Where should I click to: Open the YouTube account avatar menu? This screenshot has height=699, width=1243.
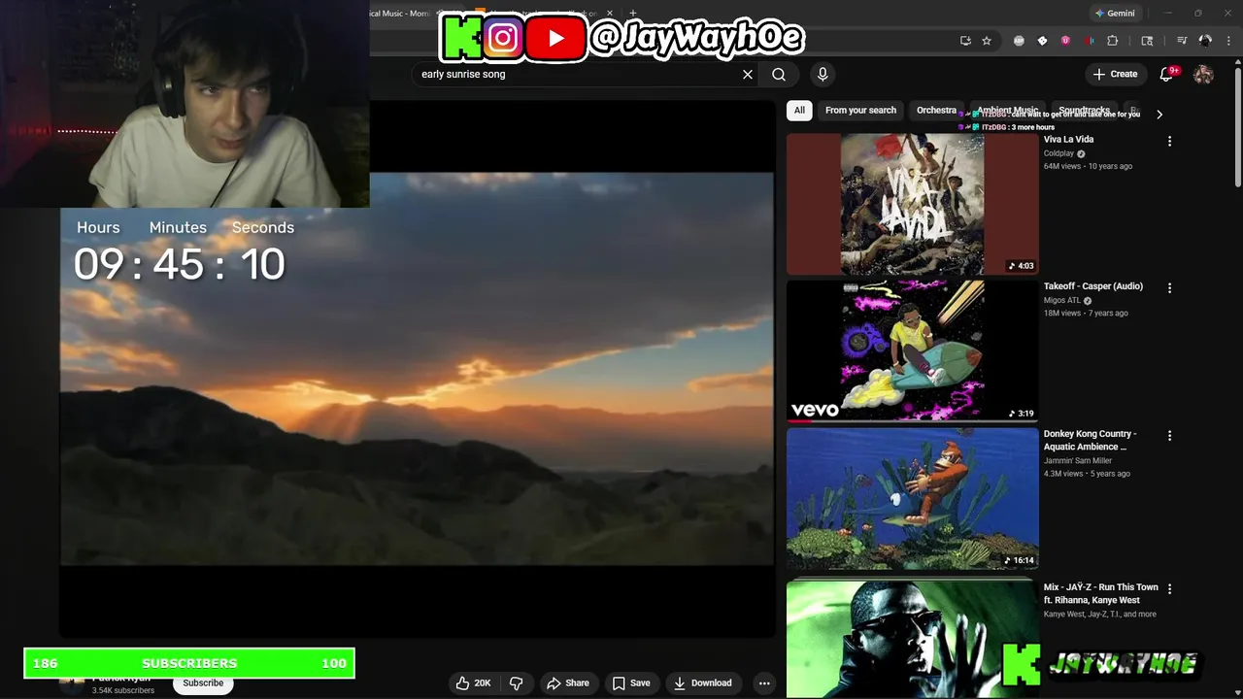pyautogui.click(x=1203, y=74)
